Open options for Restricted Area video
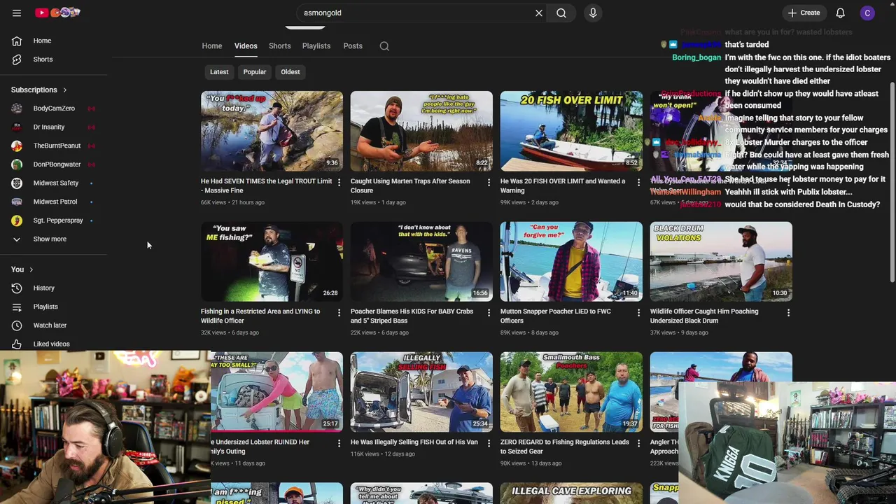The width and height of the screenshot is (896, 504). [339, 313]
